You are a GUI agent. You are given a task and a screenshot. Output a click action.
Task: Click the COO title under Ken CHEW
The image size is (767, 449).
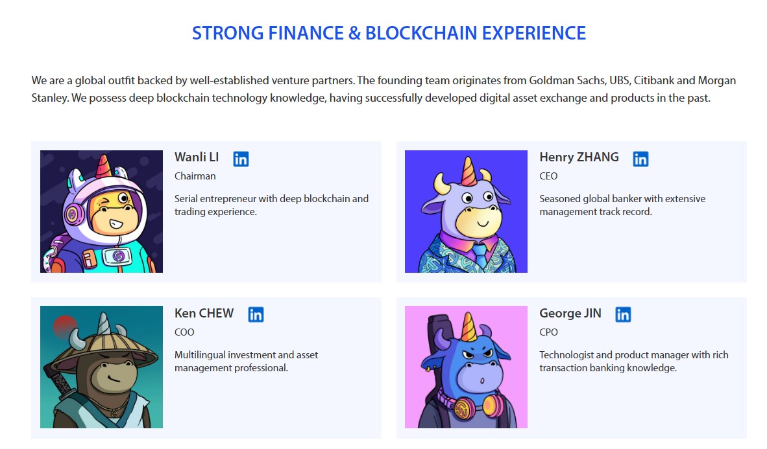184,332
